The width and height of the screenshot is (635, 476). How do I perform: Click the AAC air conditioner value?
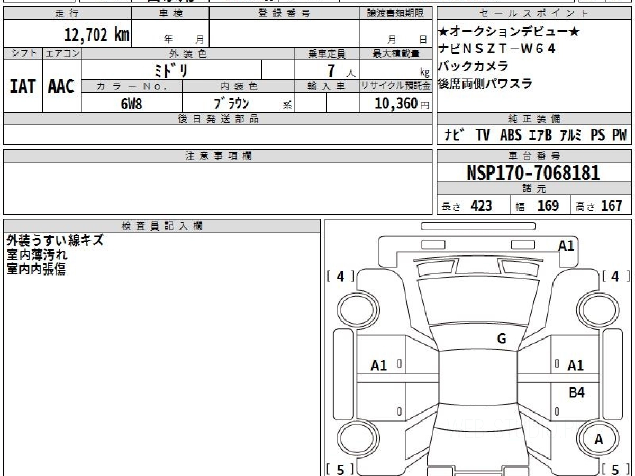pos(61,86)
